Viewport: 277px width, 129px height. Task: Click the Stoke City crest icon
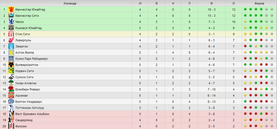click(11, 34)
